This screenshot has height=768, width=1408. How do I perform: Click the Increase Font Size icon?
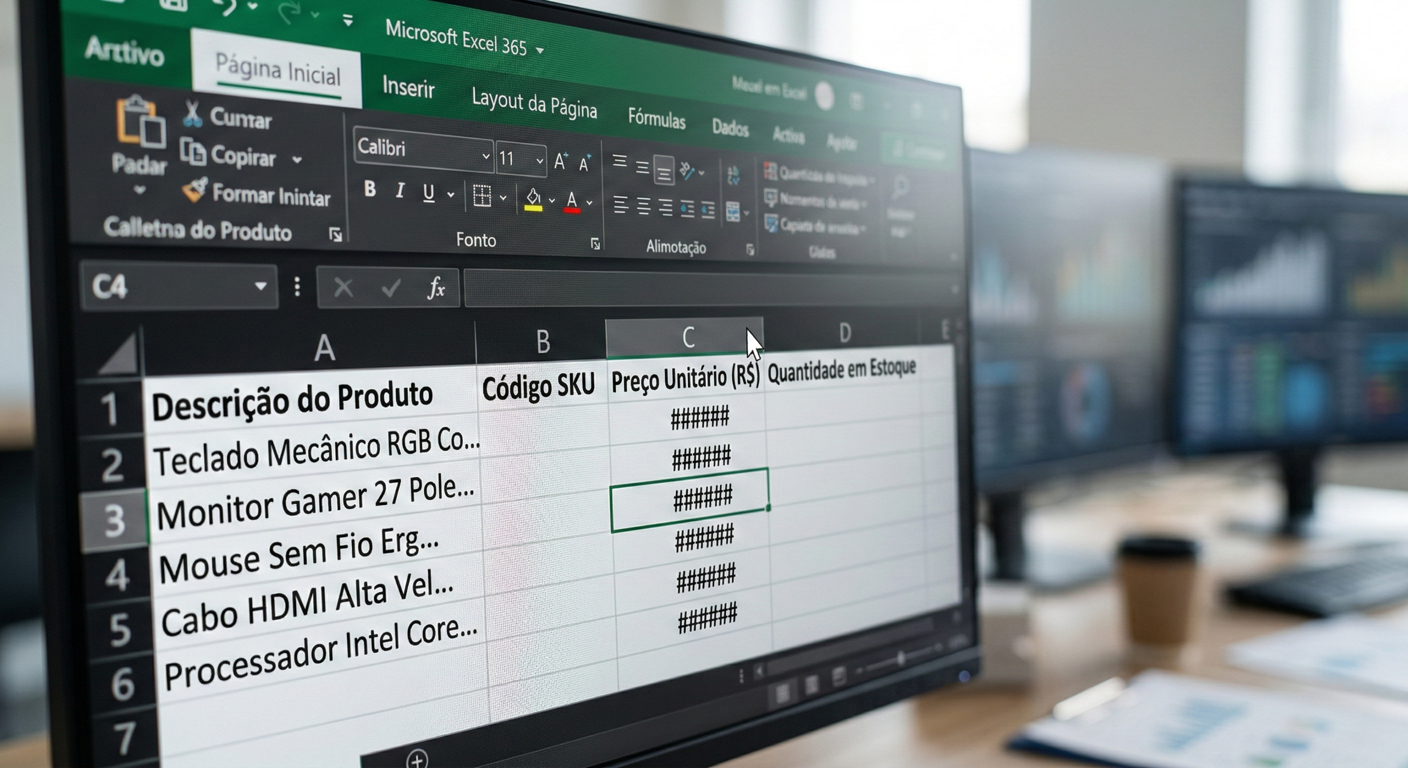click(561, 161)
